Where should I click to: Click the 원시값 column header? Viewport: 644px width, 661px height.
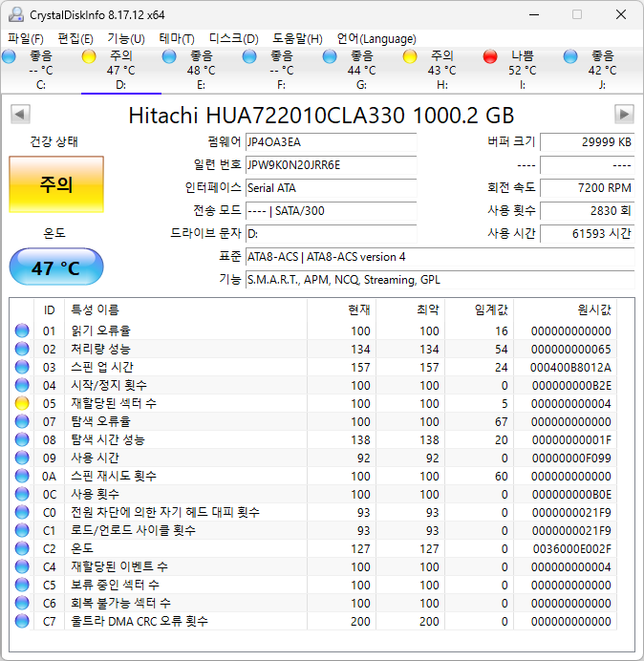tap(565, 309)
